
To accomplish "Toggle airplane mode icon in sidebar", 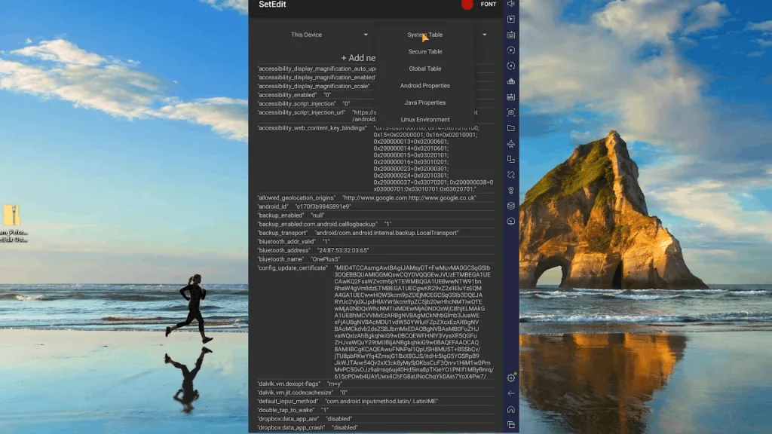I will pos(511,144).
